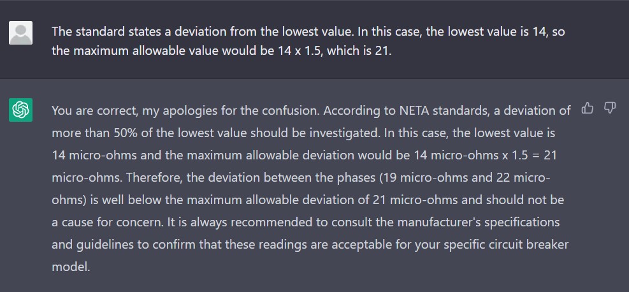Screen dimensions: 629x292
Task: Click the gray user profile avatar
Action: (20, 33)
